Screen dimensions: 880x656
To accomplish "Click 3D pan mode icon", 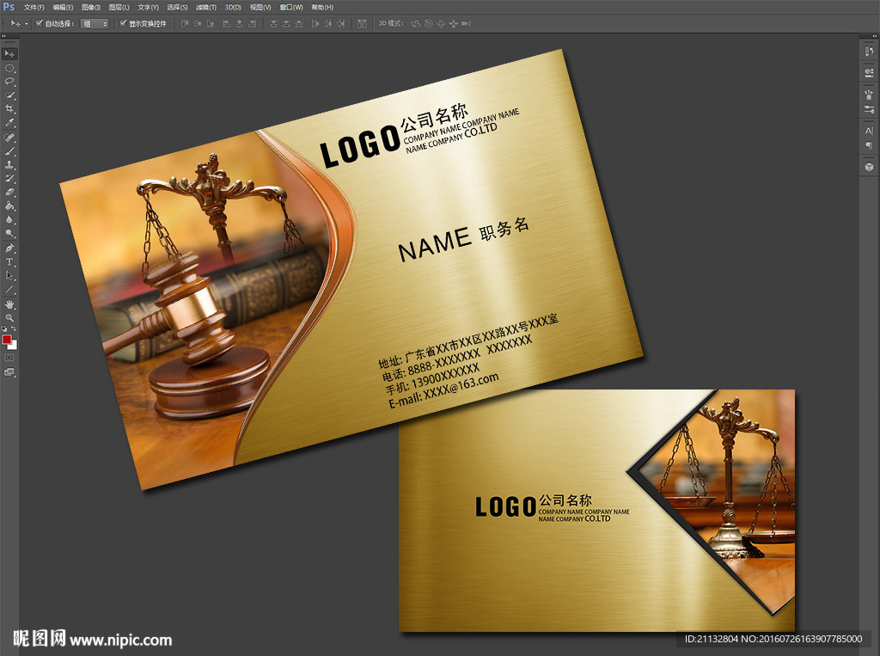I will (441, 23).
